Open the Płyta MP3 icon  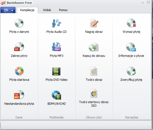[56, 47]
